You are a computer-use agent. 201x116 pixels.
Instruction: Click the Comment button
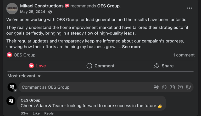[x=100, y=66]
